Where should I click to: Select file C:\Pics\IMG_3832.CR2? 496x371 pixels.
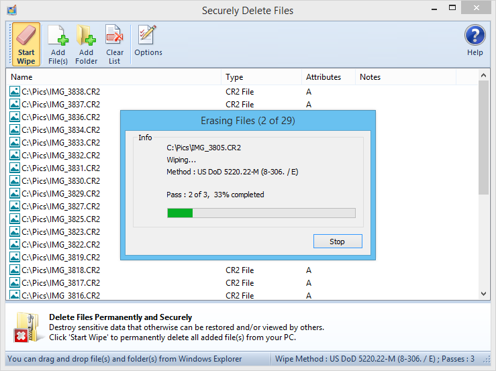[60, 156]
